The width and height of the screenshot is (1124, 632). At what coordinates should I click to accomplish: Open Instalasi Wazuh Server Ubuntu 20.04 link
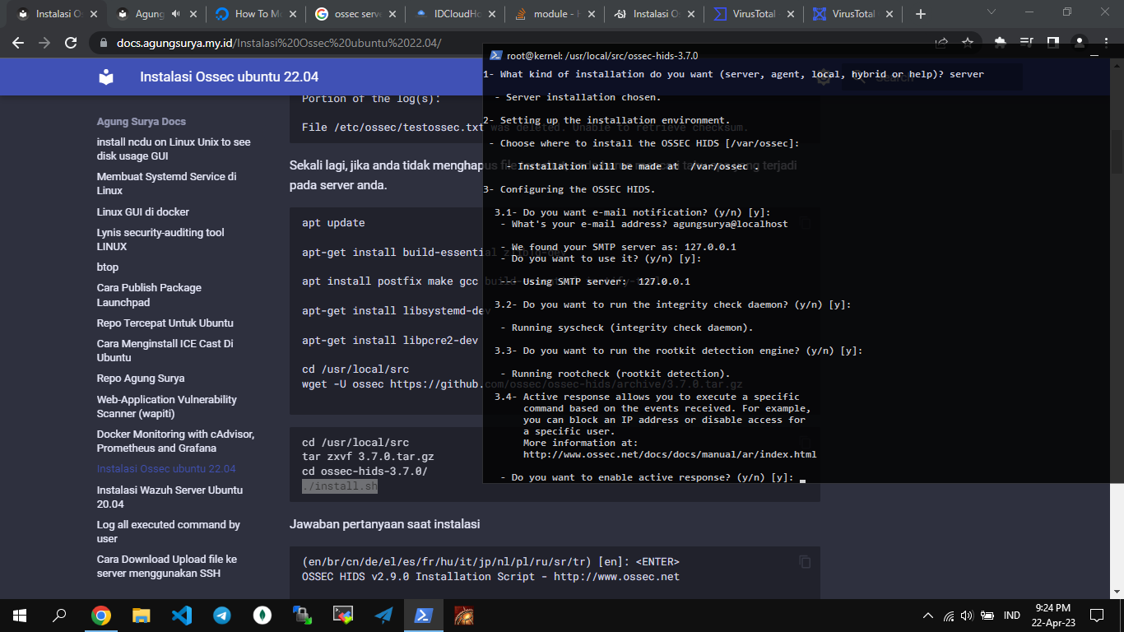(x=170, y=496)
